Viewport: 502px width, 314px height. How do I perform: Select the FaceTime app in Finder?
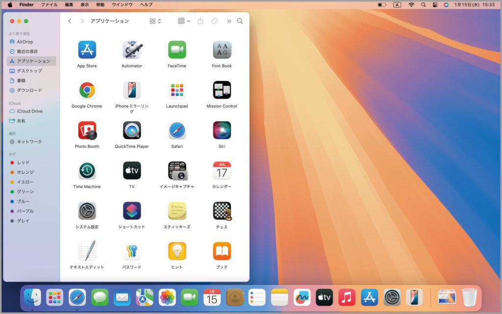(x=176, y=50)
